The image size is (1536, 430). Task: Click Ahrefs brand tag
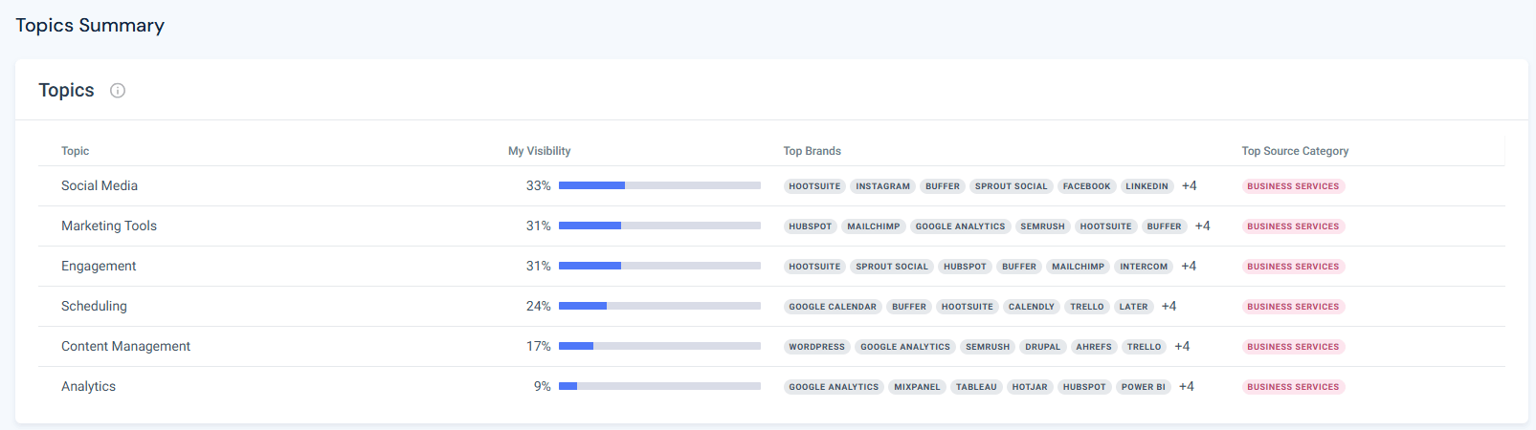point(1094,347)
